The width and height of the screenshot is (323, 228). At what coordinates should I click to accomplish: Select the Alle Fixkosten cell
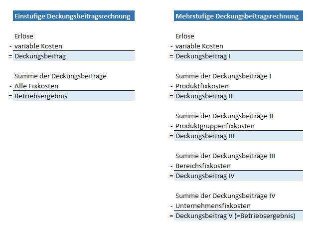click(x=36, y=86)
